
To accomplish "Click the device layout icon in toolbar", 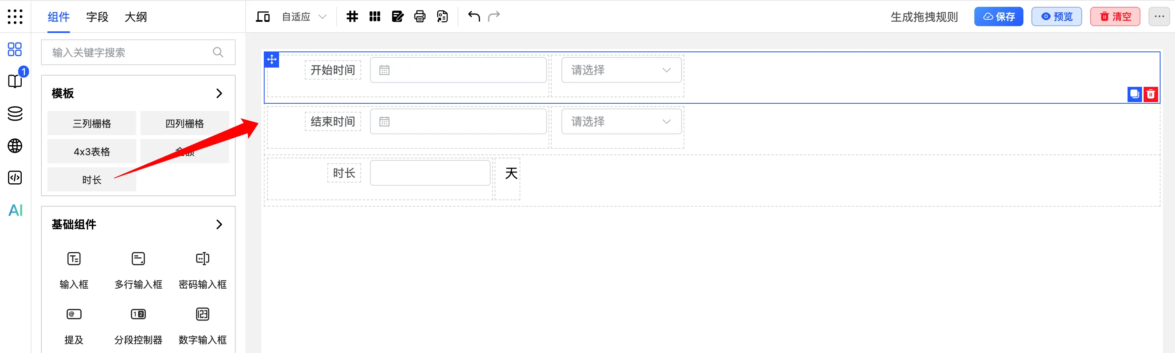I will 263,17.
